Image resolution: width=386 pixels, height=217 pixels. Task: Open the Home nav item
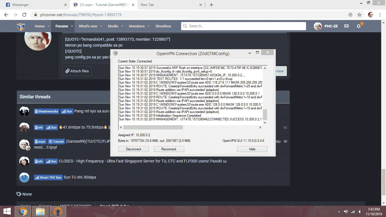click(x=40, y=26)
